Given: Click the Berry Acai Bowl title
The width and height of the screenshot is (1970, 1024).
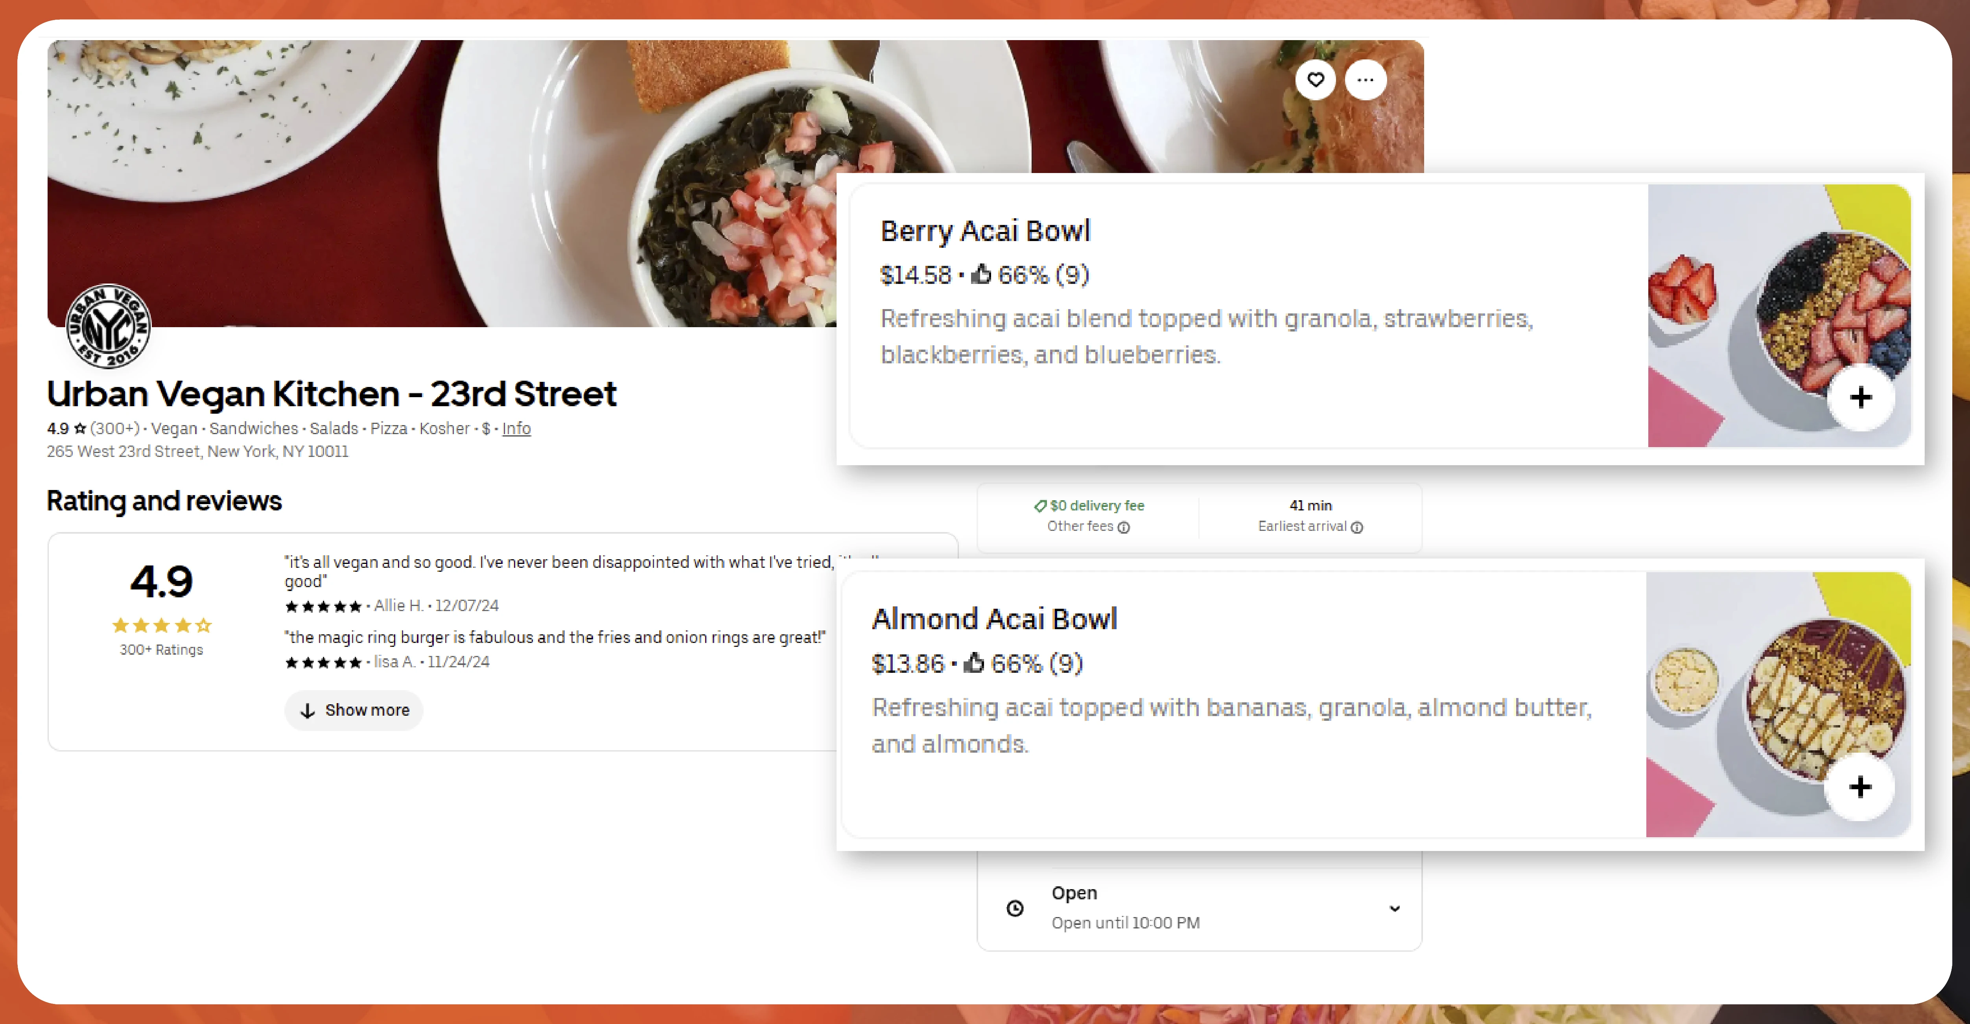Looking at the screenshot, I should tap(985, 231).
